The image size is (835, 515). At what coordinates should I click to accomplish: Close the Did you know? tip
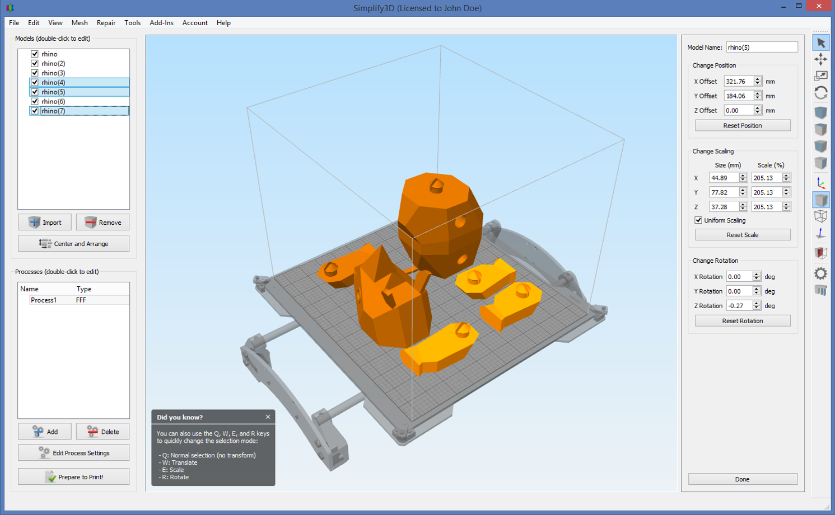(x=268, y=417)
